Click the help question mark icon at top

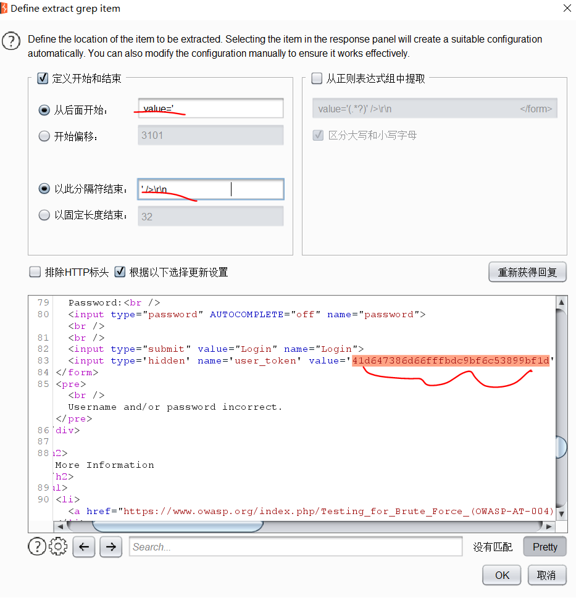[x=11, y=41]
